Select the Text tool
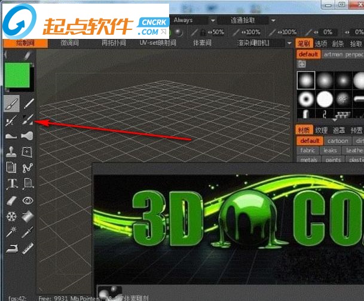The width and height of the screenshot is (364, 301). pos(12,184)
